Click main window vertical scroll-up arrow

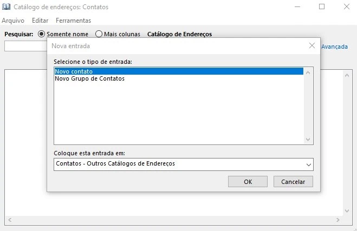(x=347, y=75)
